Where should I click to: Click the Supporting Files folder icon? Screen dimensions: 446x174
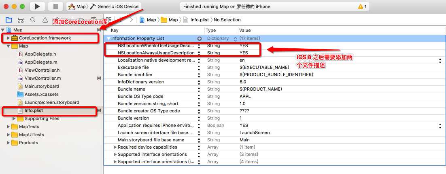(20, 118)
